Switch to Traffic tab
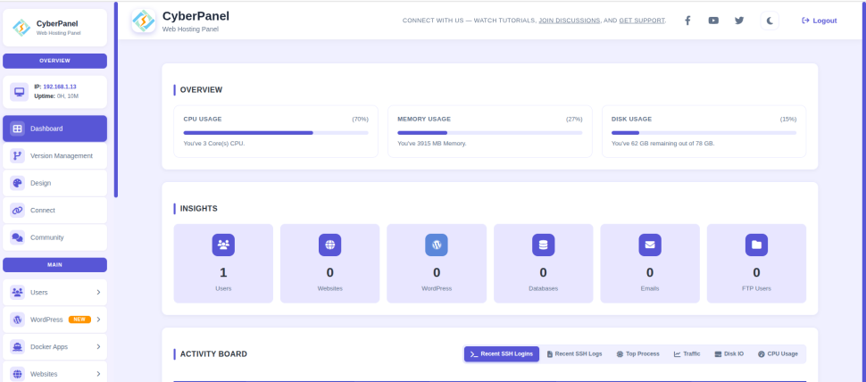Viewport: 866px width, 382px height. tap(687, 353)
